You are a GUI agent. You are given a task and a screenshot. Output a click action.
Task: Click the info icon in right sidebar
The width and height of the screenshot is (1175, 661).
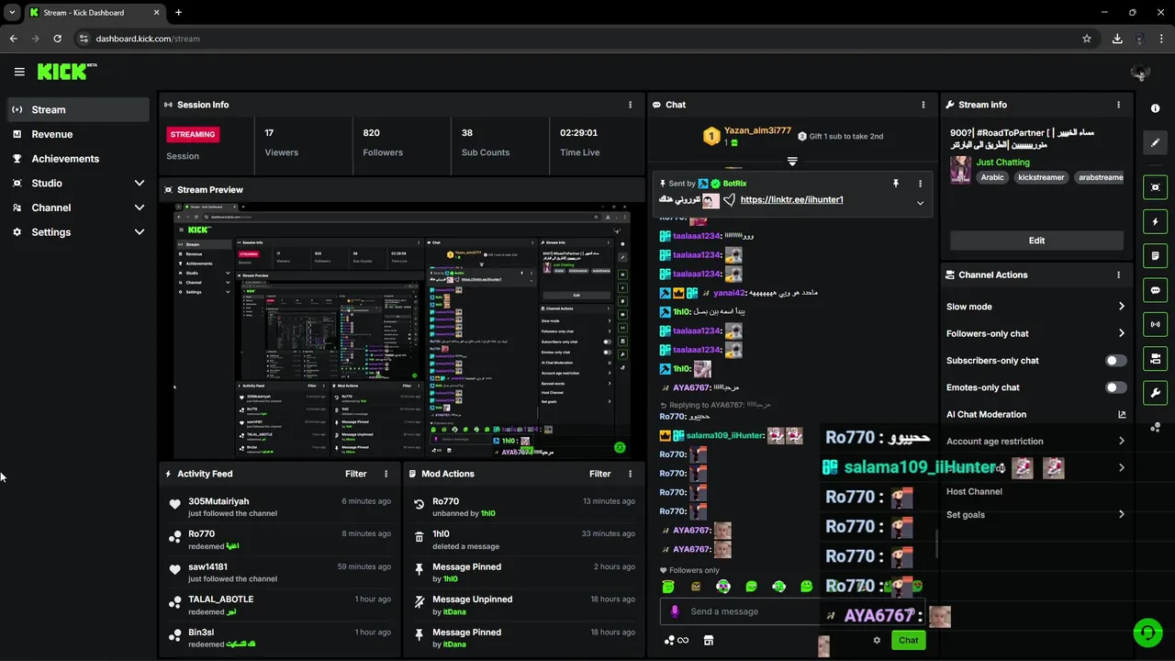tap(1155, 108)
